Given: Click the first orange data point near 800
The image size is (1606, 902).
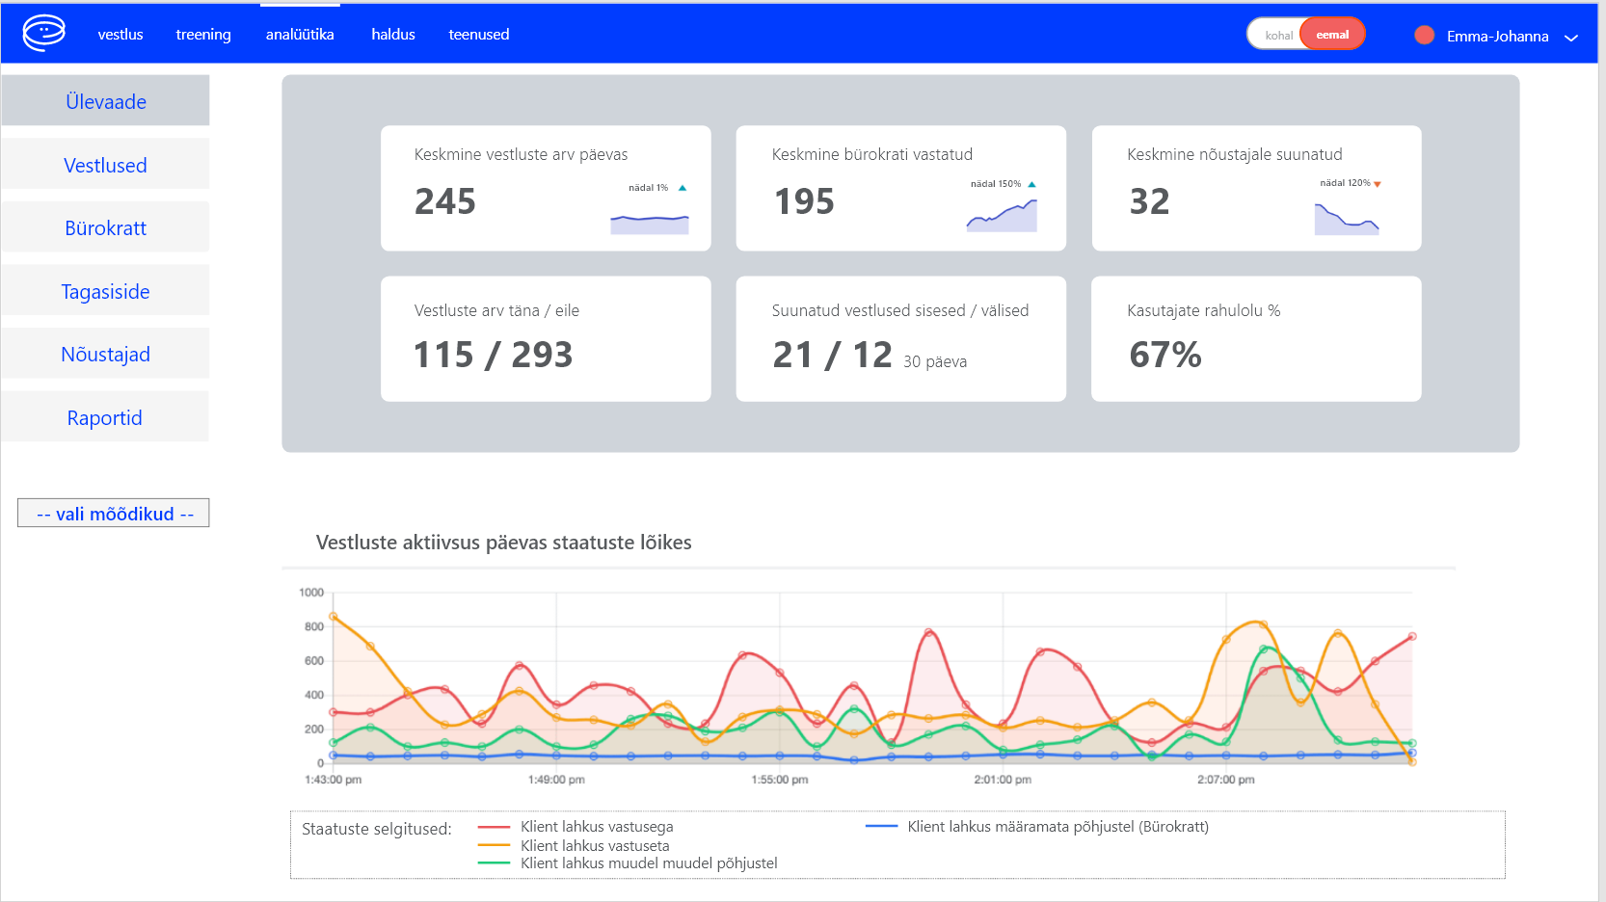Looking at the screenshot, I should [334, 616].
